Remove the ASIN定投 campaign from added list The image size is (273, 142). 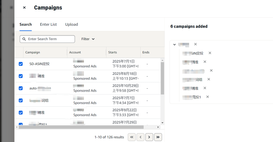[x=210, y=53]
